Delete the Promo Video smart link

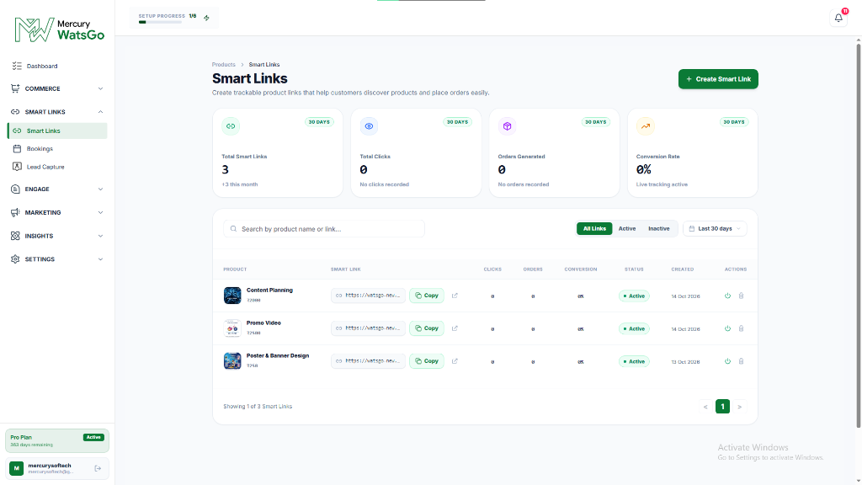pyautogui.click(x=741, y=328)
